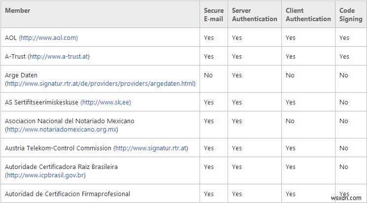The height and width of the screenshot is (203, 367).
Task: Click Code Signing 'Yes' in AOL row
Action: [344, 37]
